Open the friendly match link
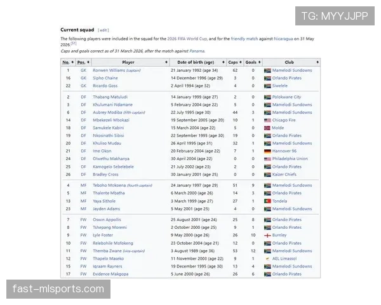Image resolution: width=381 pixels, height=305 pixels. 244,39
